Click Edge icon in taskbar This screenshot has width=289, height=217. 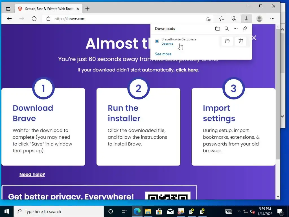(x=137, y=211)
